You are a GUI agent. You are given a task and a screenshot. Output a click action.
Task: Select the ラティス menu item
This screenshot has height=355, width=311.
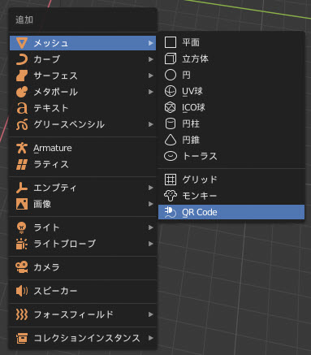pos(83,164)
